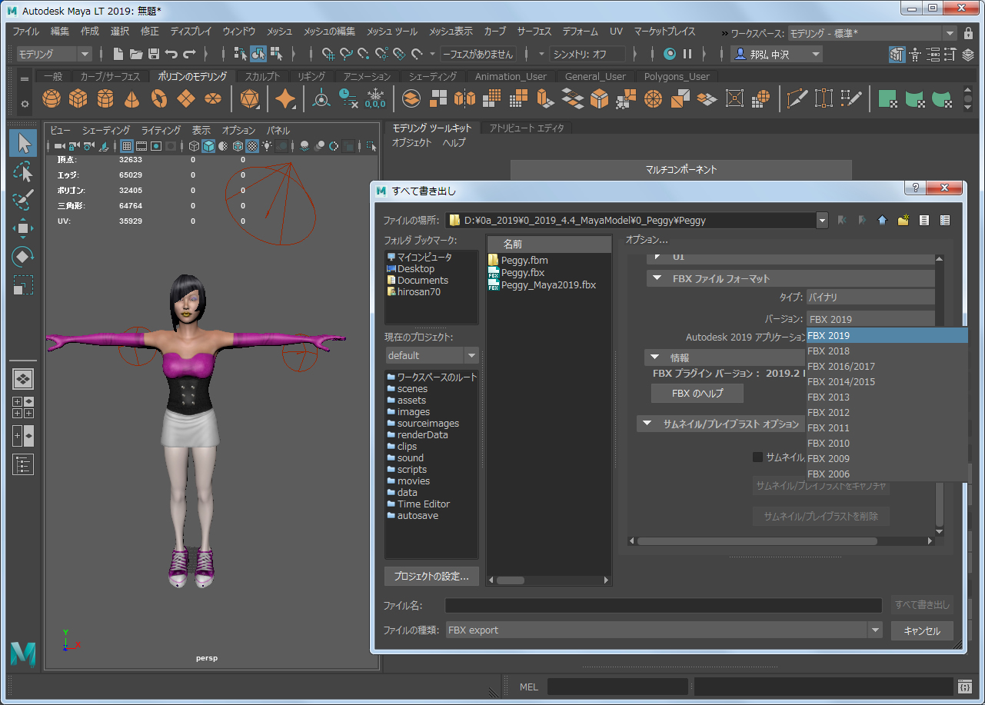
Task: Select FBX 2018 from version list
Action: [x=887, y=351]
